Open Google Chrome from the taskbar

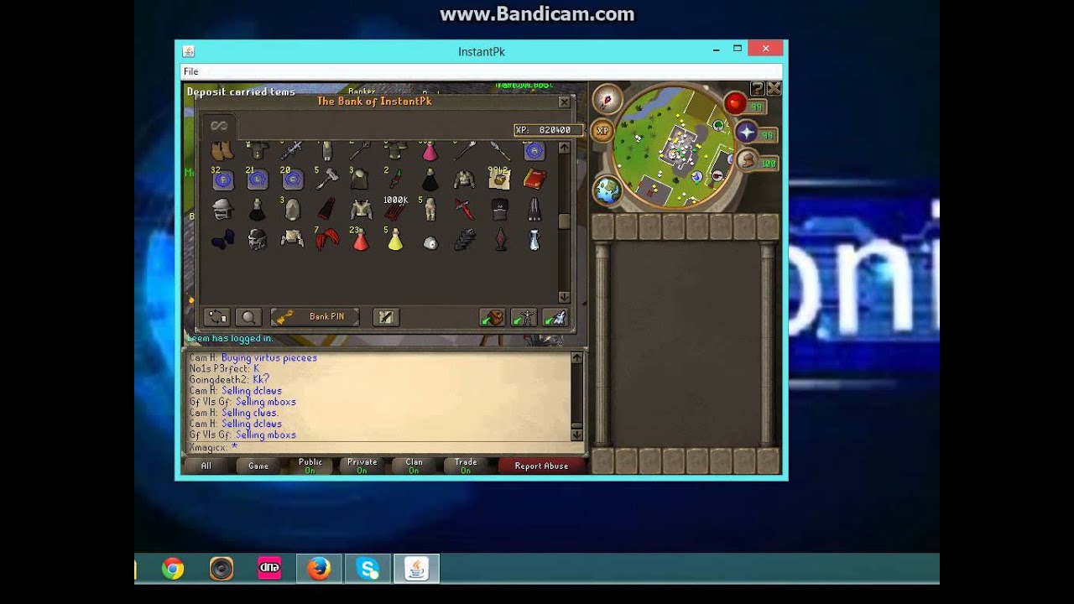click(x=173, y=570)
